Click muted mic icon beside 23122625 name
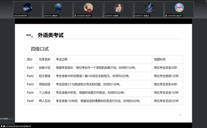 (75, 16)
